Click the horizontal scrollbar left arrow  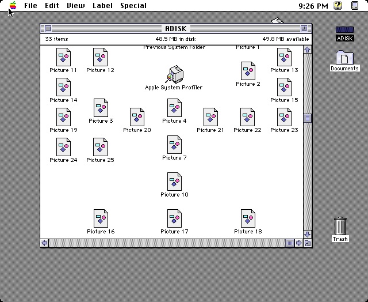pos(44,243)
